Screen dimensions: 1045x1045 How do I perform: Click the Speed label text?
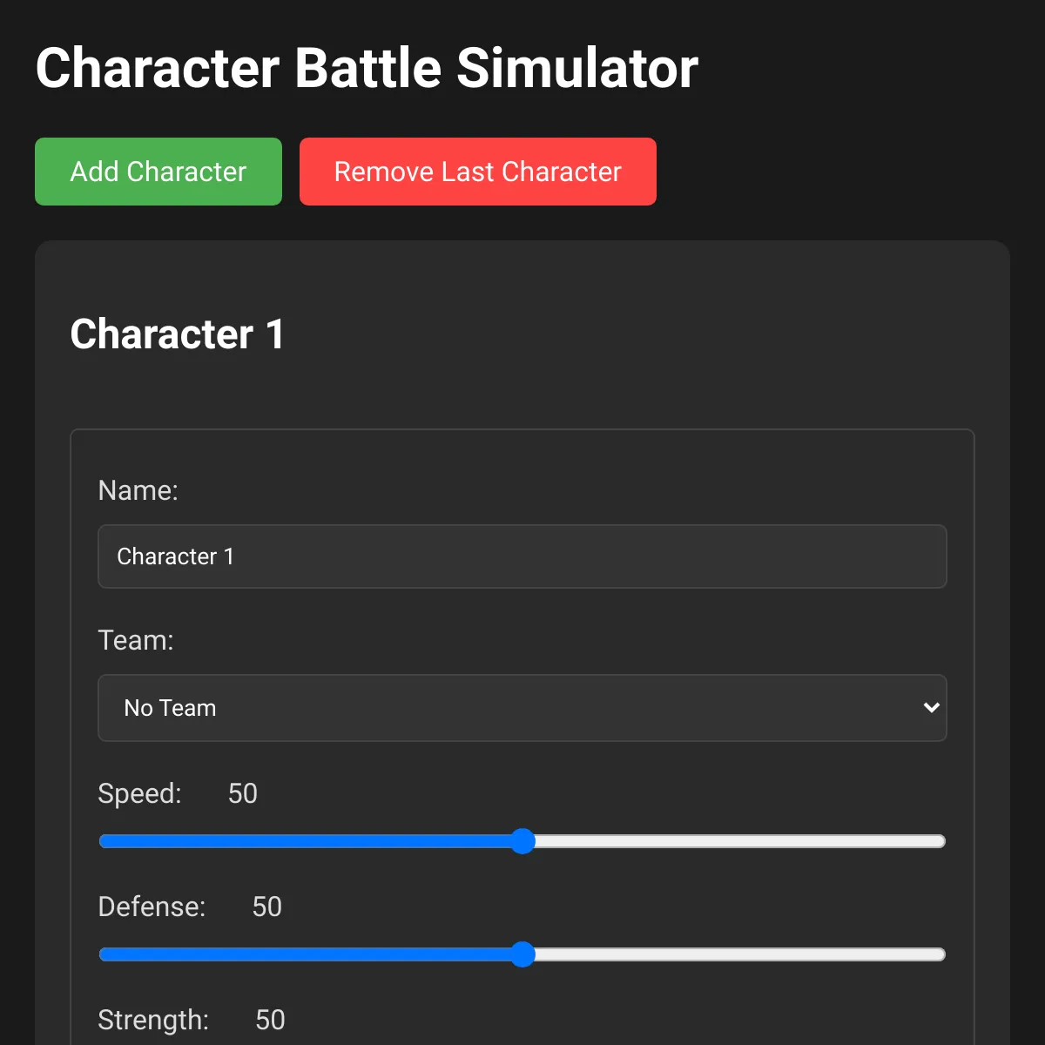click(139, 793)
